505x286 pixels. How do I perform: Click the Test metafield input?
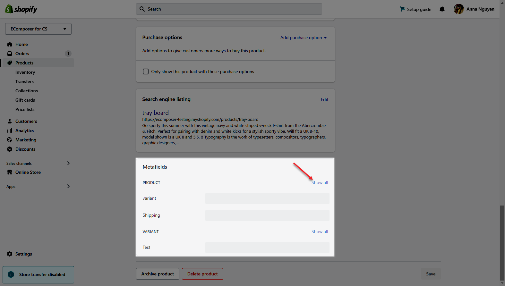[267, 248]
